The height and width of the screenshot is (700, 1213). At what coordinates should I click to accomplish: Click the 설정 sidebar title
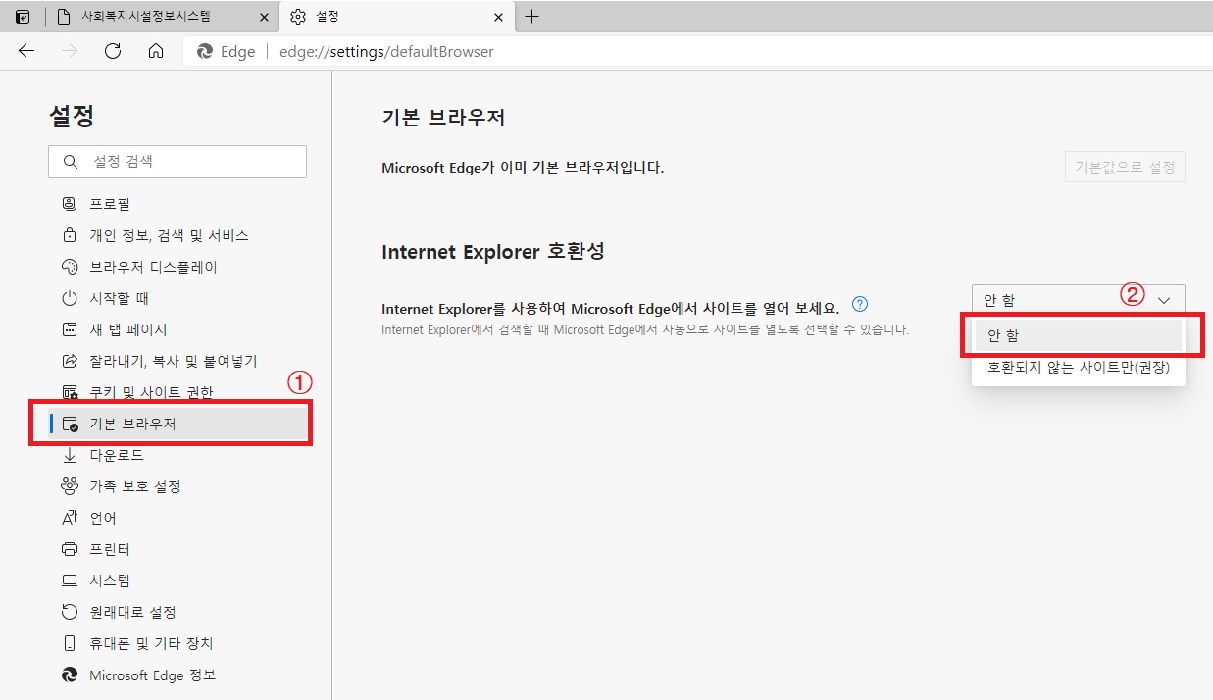(x=72, y=116)
